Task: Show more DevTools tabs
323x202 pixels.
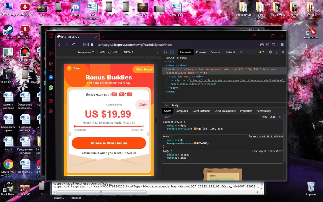Action: 241,52
